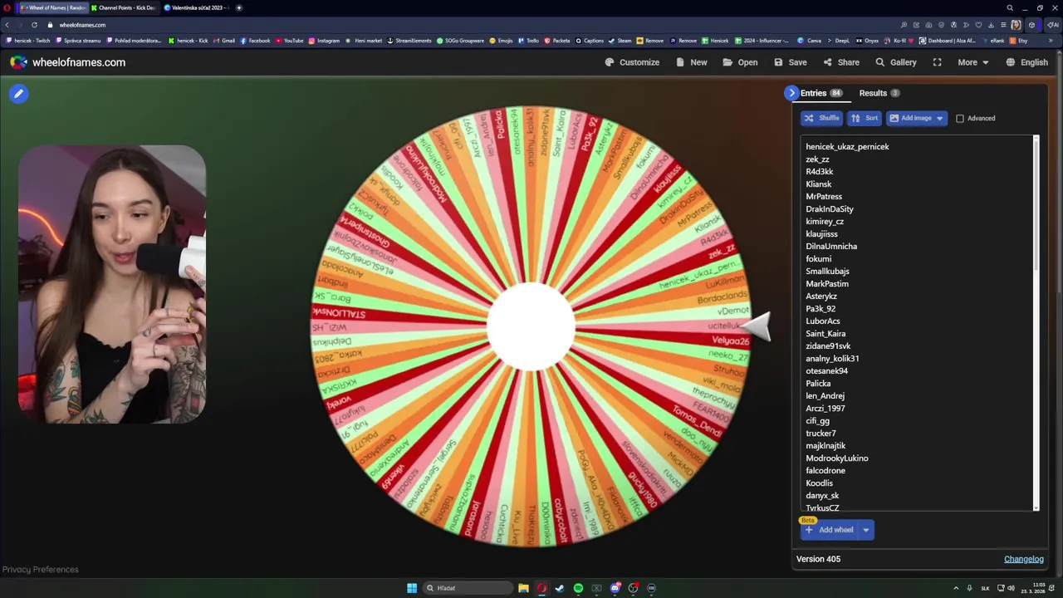Click entry zidane91svk in list
1063x598 pixels.
pos(828,346)
